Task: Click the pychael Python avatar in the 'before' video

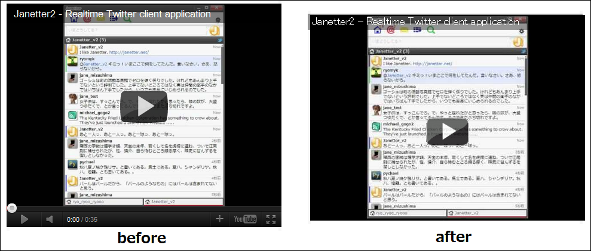Action: [x=73, y=165]
